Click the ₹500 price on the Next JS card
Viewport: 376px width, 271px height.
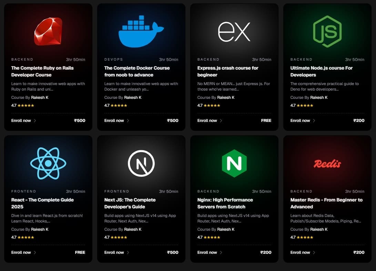(173, 252)
